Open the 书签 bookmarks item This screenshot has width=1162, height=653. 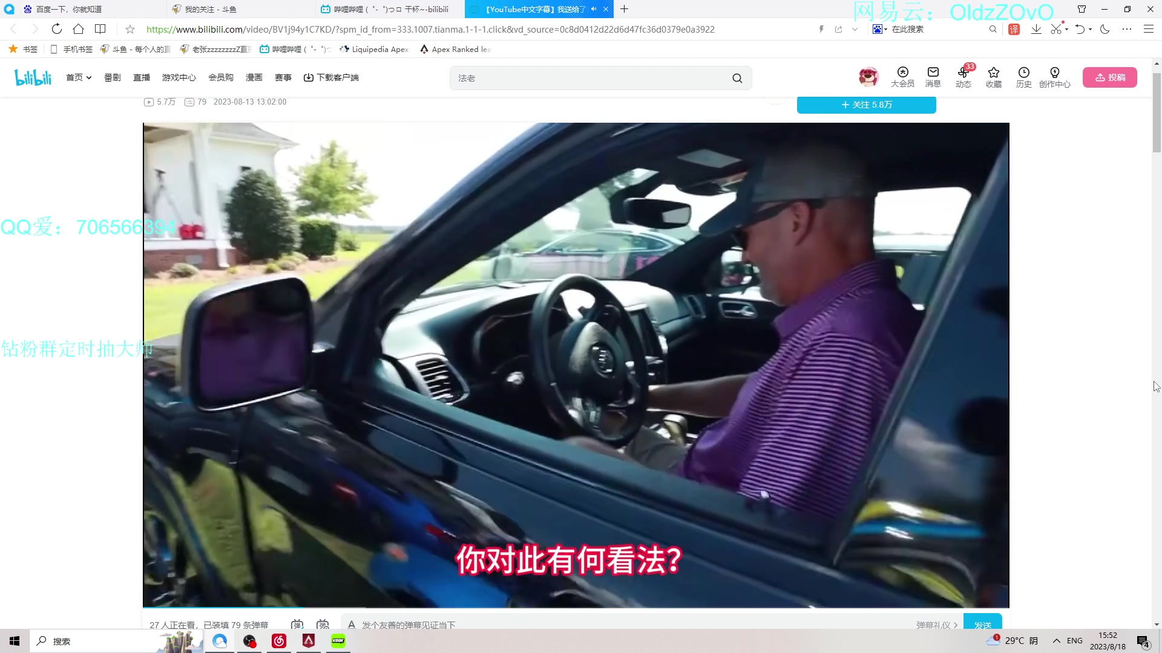pos(23,49)
